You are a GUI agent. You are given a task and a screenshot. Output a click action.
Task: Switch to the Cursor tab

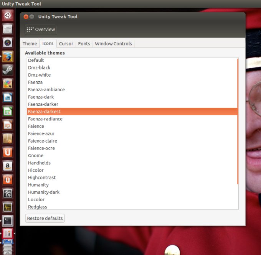click(x=66, y=44)
